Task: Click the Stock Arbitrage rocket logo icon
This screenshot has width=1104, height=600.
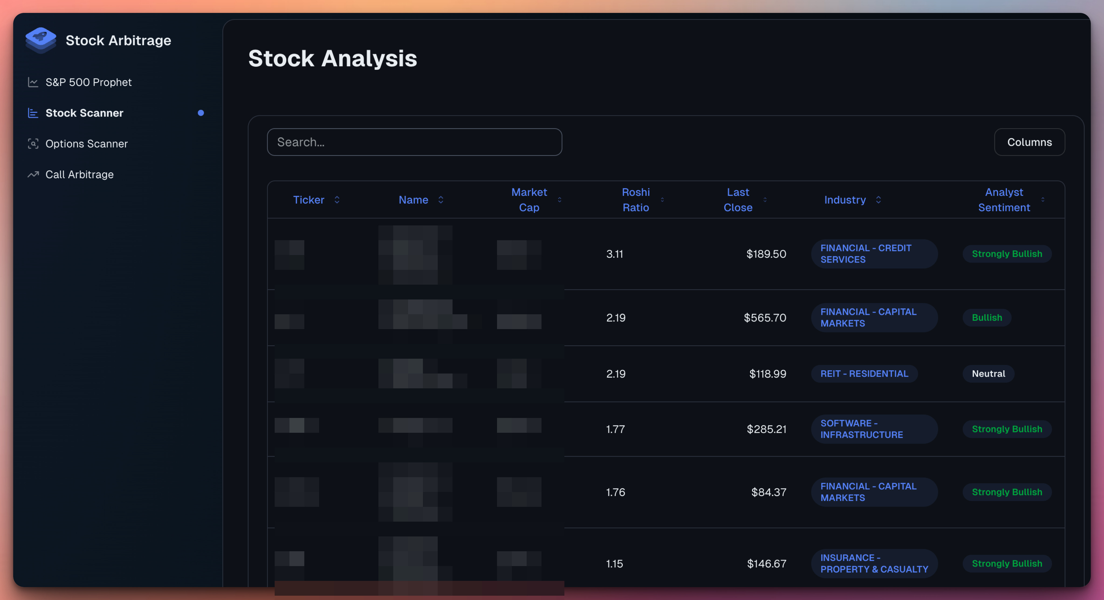Action: tap(41, 40)
